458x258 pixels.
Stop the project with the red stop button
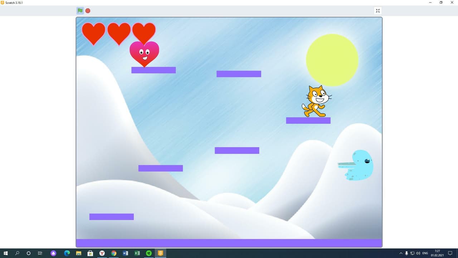88,11
